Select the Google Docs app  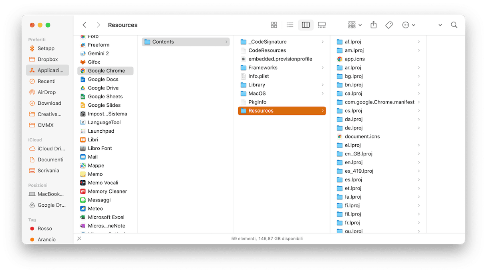pos(105,79)
